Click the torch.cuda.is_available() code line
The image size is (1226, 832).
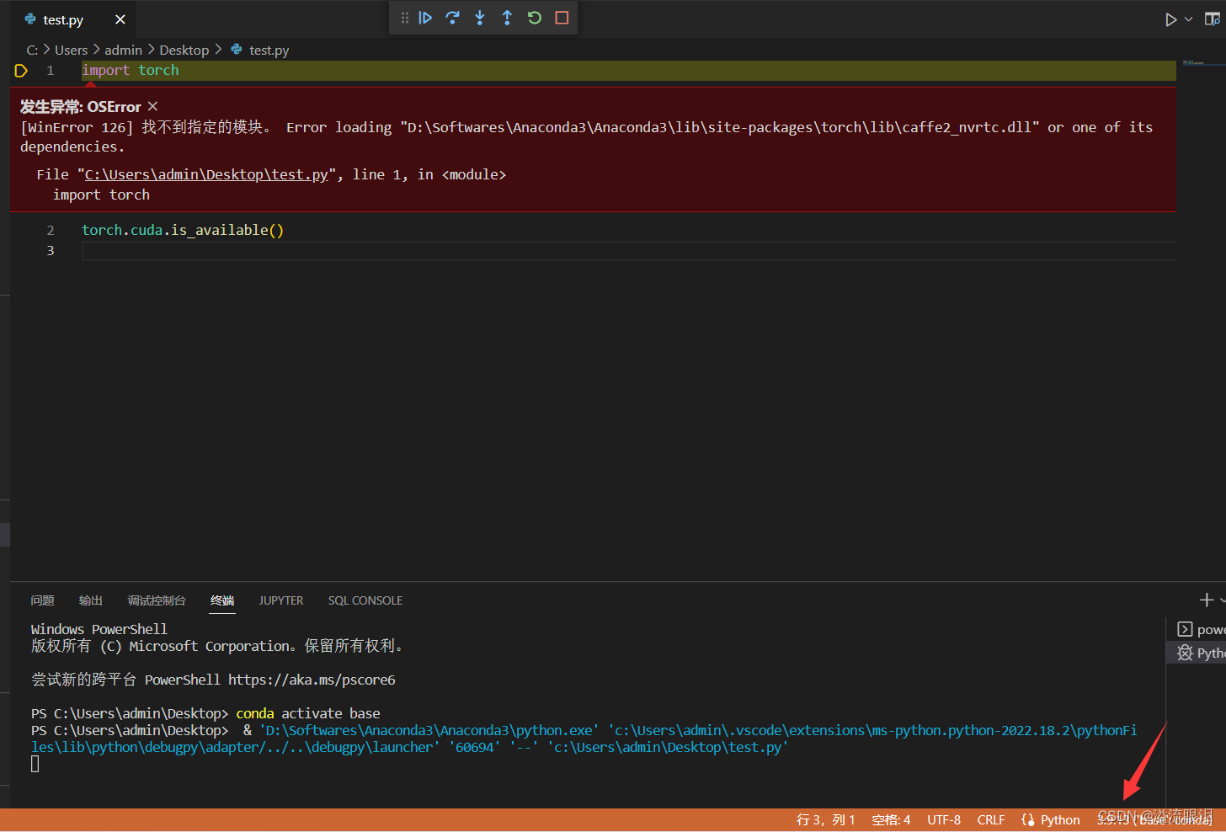point(183,230)
